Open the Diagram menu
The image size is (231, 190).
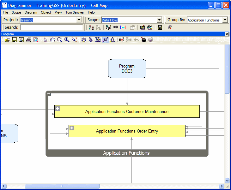coord(31,13)
